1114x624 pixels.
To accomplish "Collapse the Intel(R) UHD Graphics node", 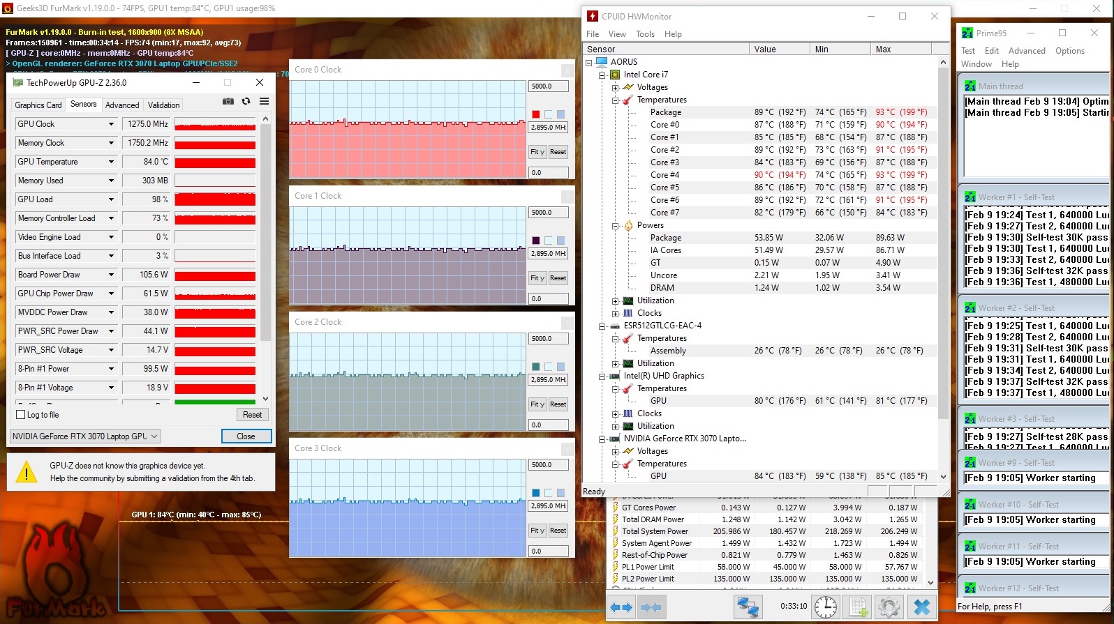I will pyautogui.click(x=602, y=376).
